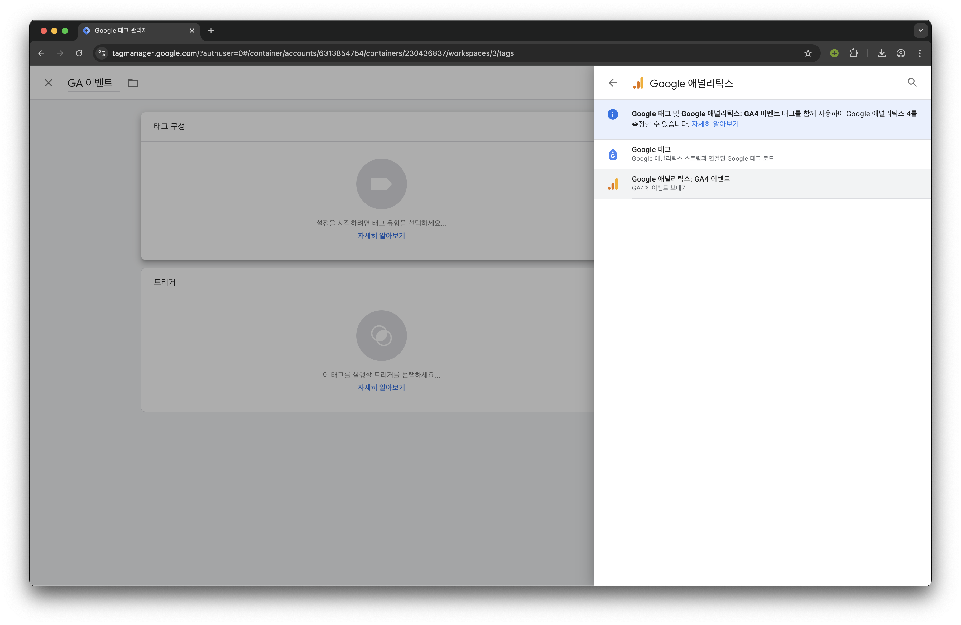This screenshot has width=961, height=625.
Task: Edit the GA 이벤트 tag name field
Action: coord(90,83)
